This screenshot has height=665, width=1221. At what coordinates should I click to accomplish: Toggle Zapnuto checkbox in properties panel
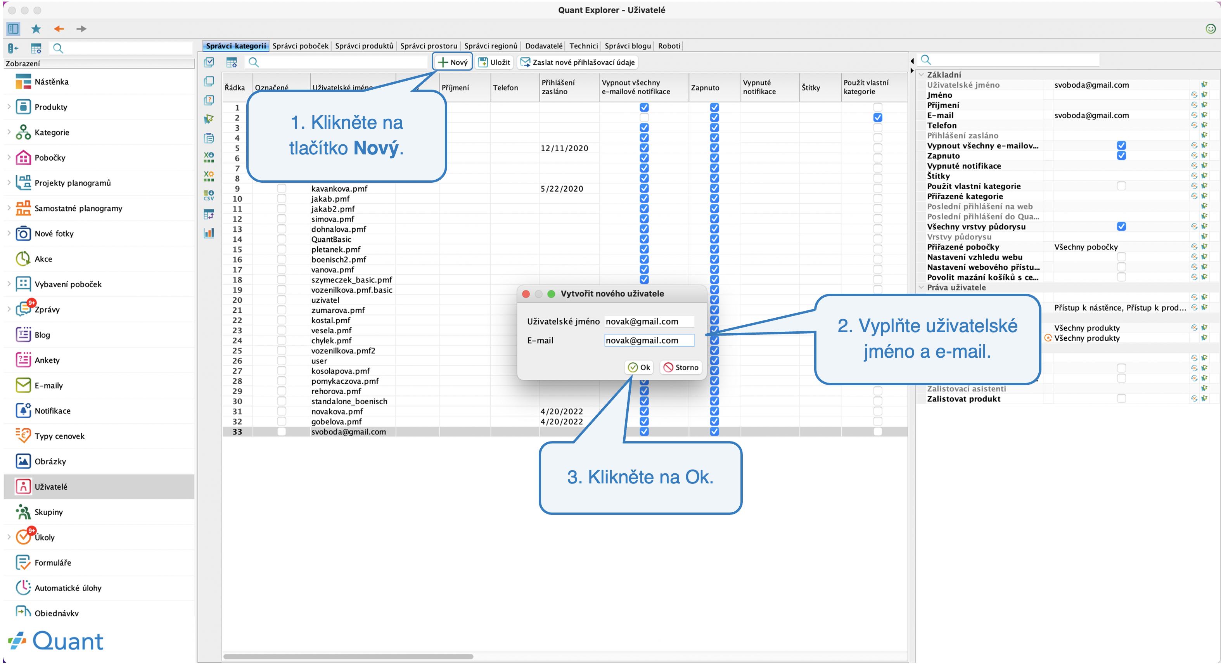[x=1121, y=156]
